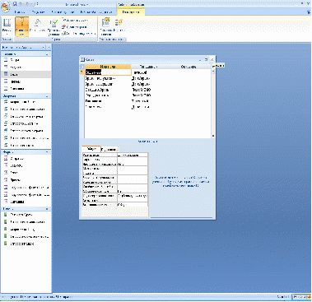This screenshot has width=312, height=302.
Task: Collapse the Таблицы group in navigation pane
Action: point(47,54)
